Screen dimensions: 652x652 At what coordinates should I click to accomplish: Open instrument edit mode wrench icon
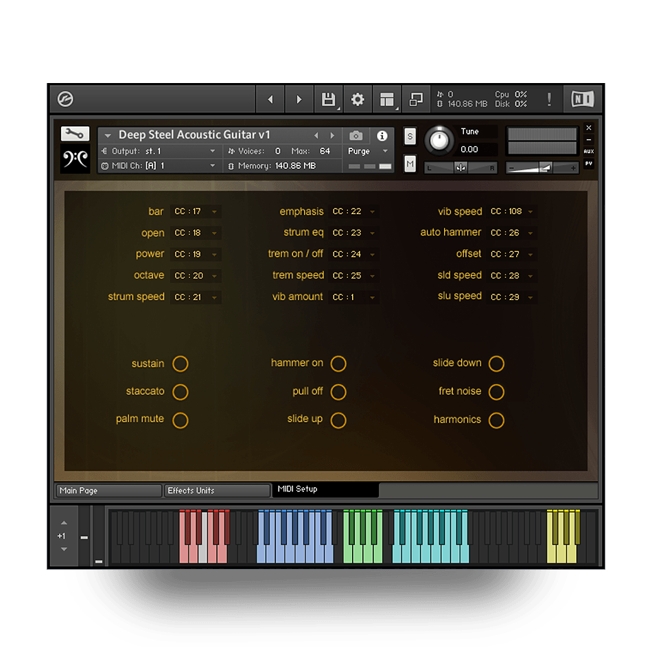pos(75,133)
